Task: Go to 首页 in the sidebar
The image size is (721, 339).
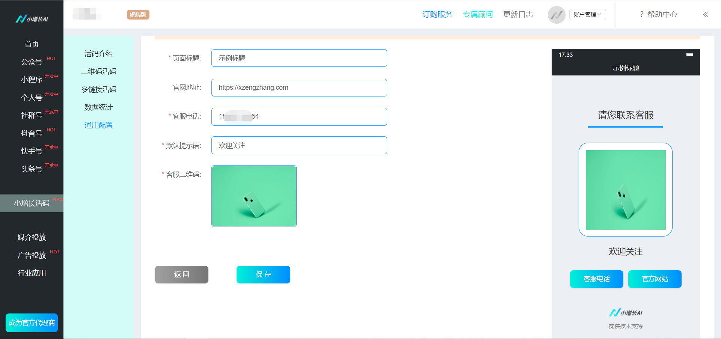Action: (32, 44)
